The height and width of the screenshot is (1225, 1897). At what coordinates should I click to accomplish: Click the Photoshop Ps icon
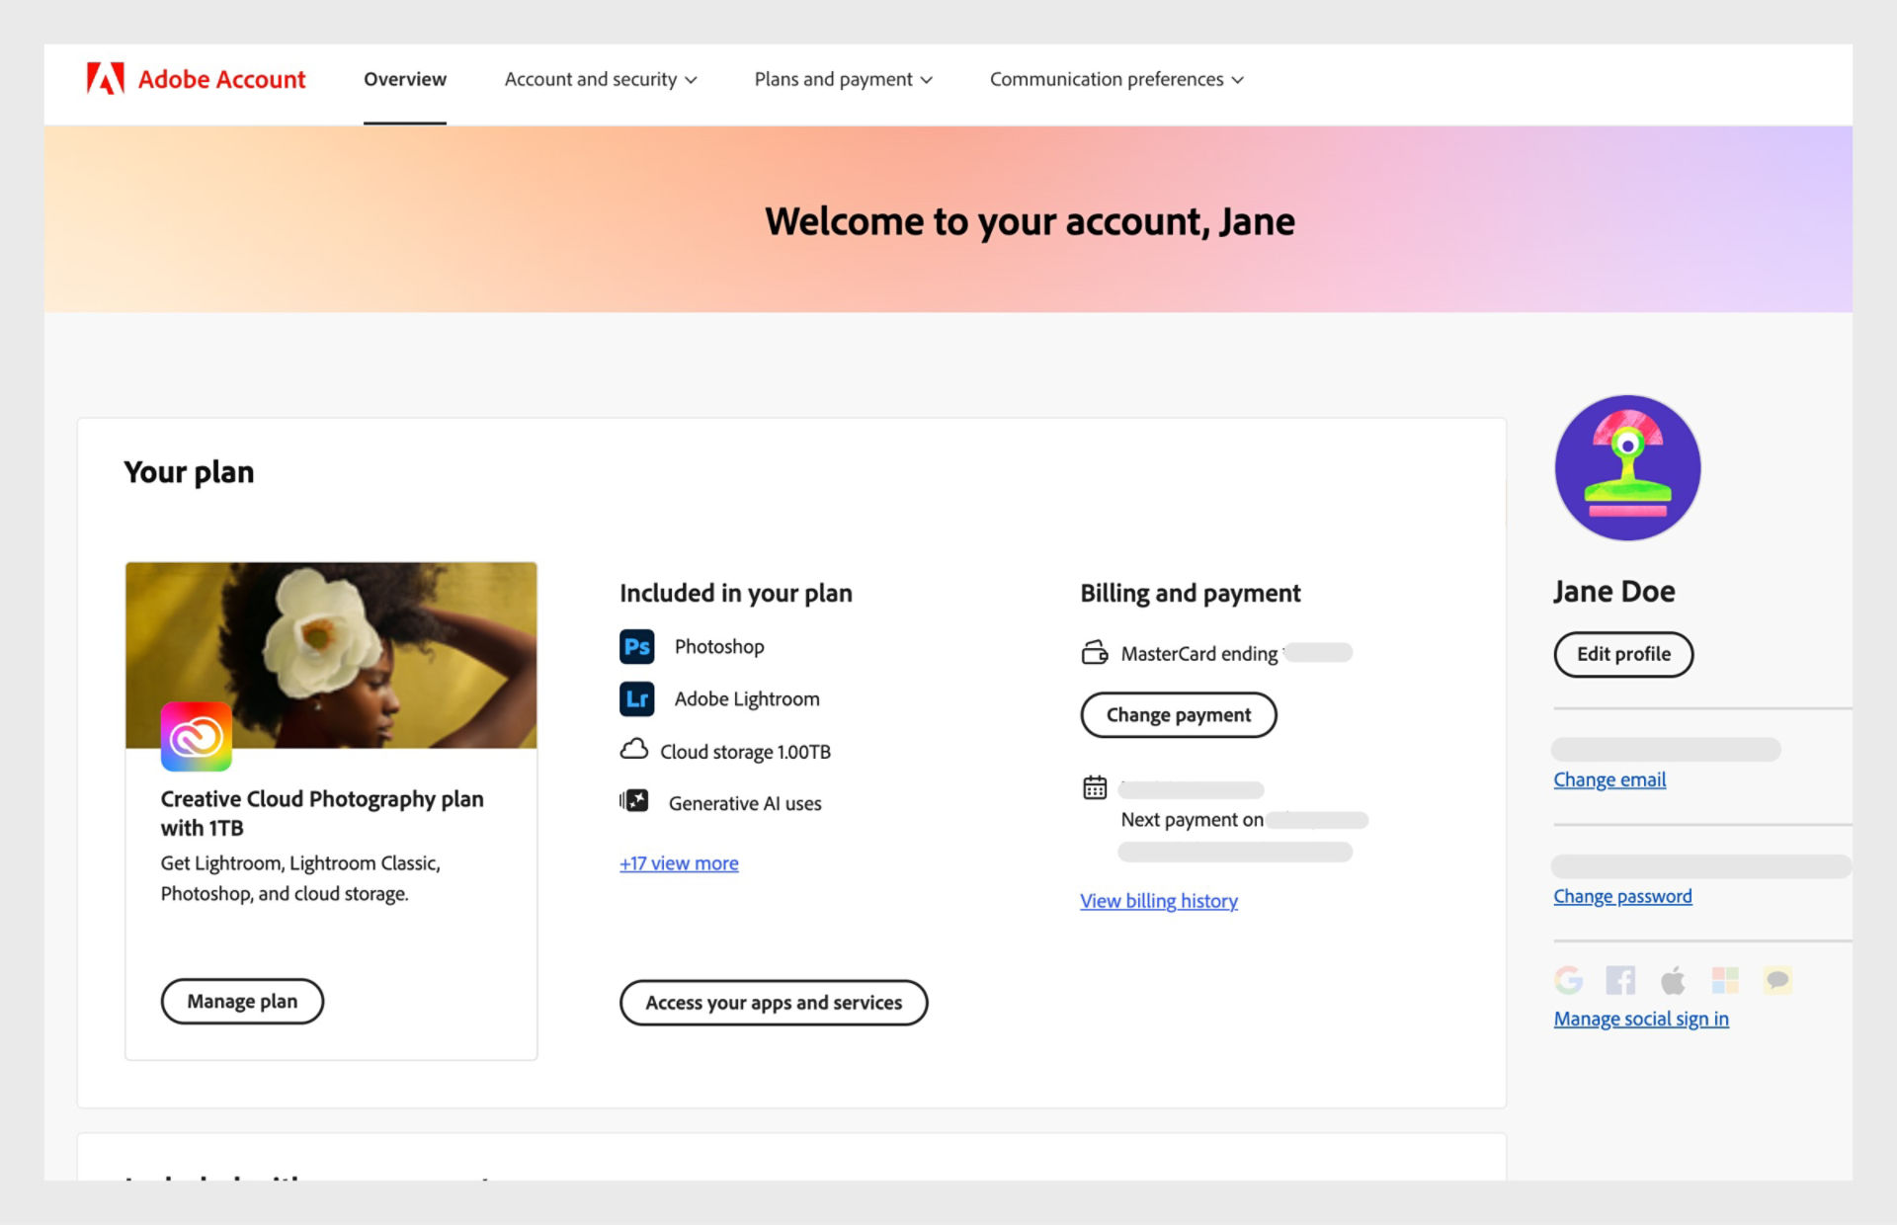pyautogui.click(x=636, y=647)
